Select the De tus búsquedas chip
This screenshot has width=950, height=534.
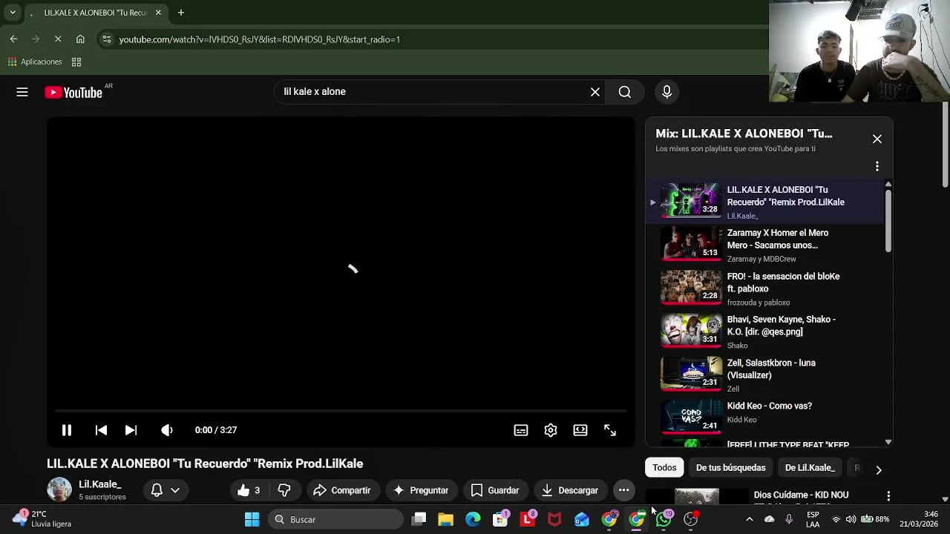[730, 468]
